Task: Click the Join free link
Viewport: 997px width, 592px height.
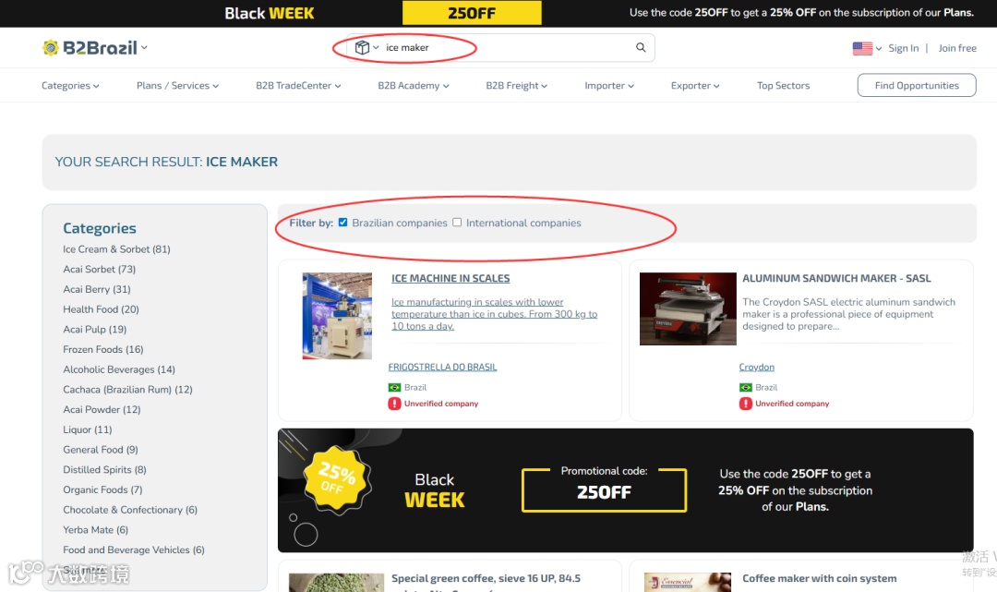Action: [957, 48]
